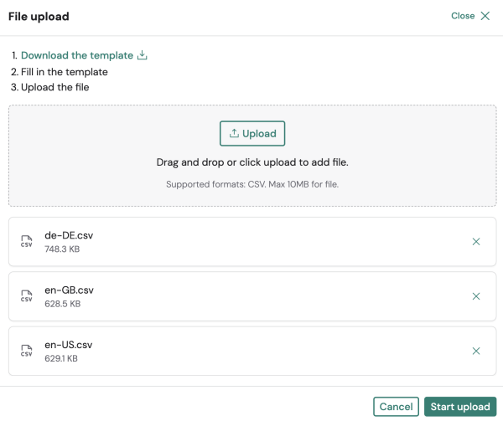The height and width of the screenshot is (421, 503).
Task: Click the Close text label
Action: [x=463, y=16]
